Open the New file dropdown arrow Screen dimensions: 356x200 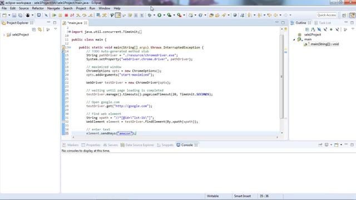tap(9, 15)
